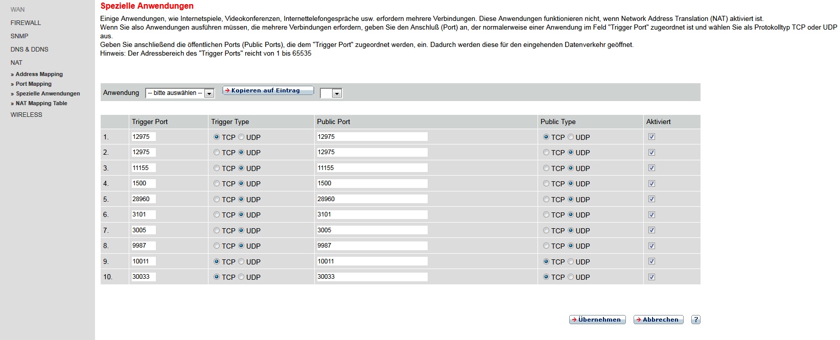The image size is (840, 340).
Task: Select TCP Trigger Type for row 4
Action: [x=217, y=183]
